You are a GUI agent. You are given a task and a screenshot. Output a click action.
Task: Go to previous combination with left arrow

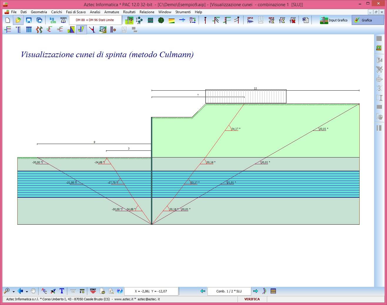pyautogui.click(x=203, y=291)
